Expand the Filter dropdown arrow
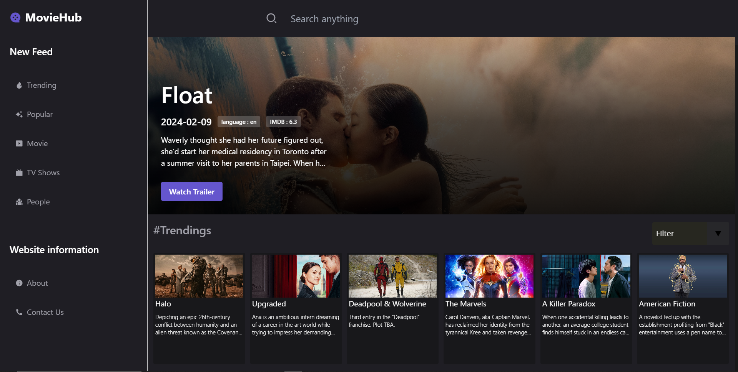 tap(718, 234)
